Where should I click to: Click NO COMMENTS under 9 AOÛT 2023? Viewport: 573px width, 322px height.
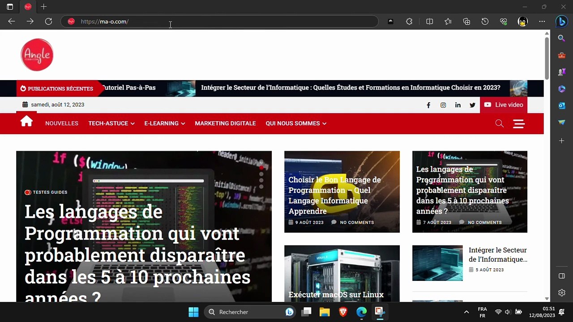357,222
